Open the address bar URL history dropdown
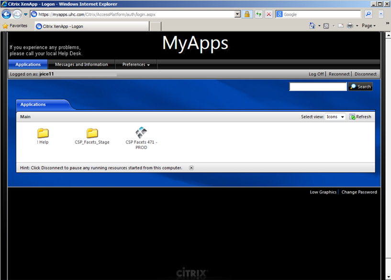This screenshot has height=280, width=391. (x=237, y=14)
